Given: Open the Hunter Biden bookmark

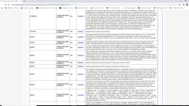Looking at the screenshot, I should (x=43, y=8).
